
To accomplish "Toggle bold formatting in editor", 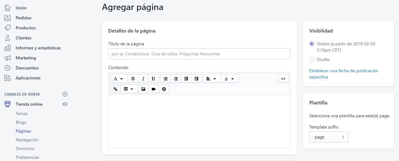I will click(133, 78).
